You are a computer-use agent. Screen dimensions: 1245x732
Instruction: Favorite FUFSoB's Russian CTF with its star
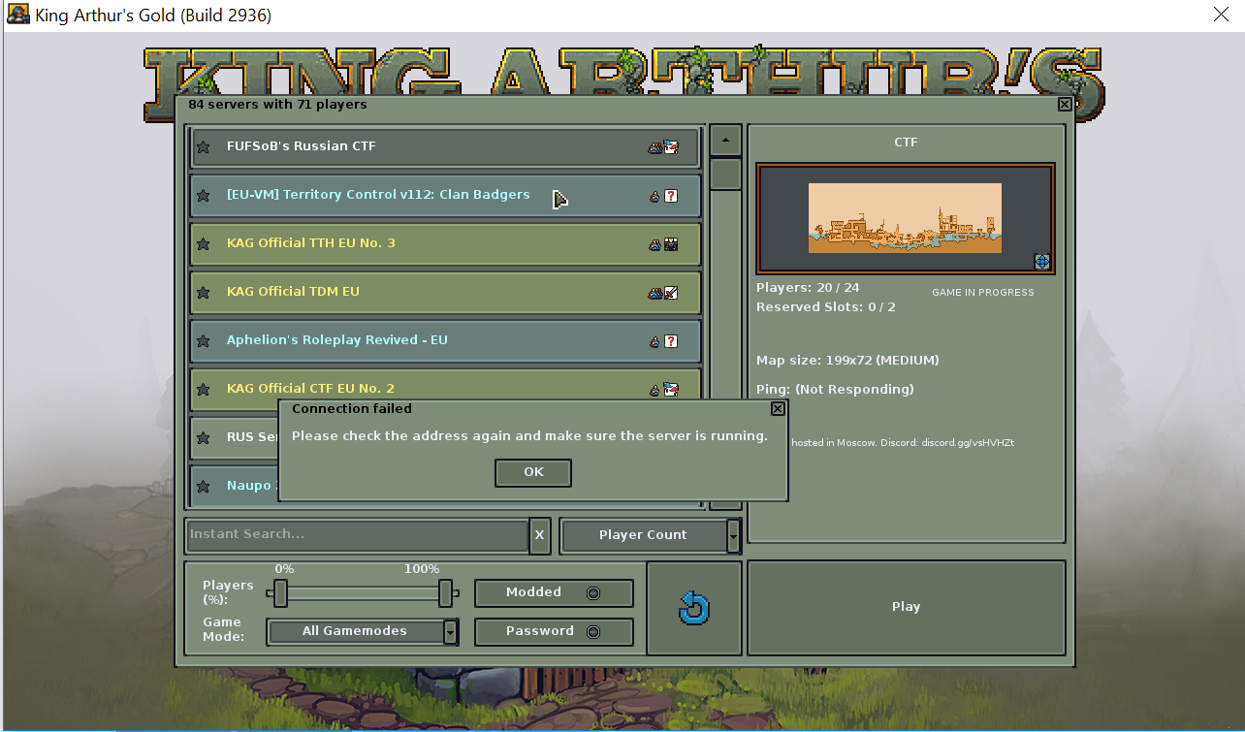point(204,147)
